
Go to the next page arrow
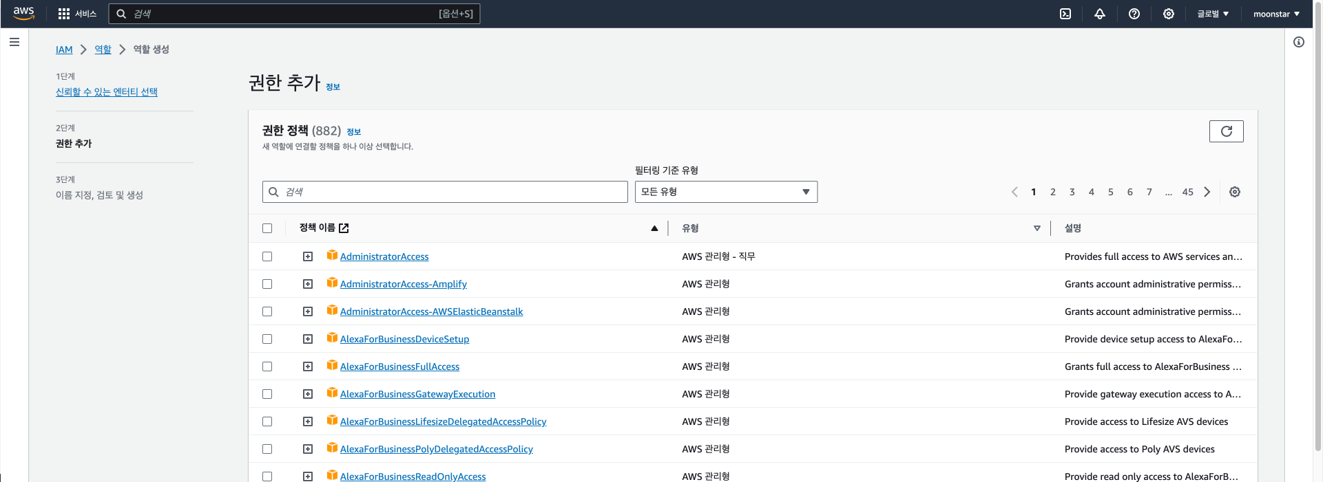click(x=1207, y=192)
